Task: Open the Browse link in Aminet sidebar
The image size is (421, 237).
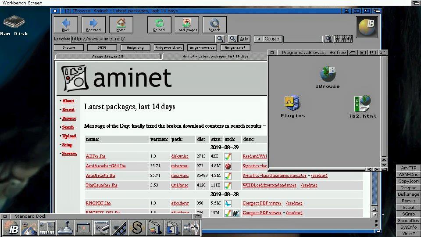Action: [69, 118]
